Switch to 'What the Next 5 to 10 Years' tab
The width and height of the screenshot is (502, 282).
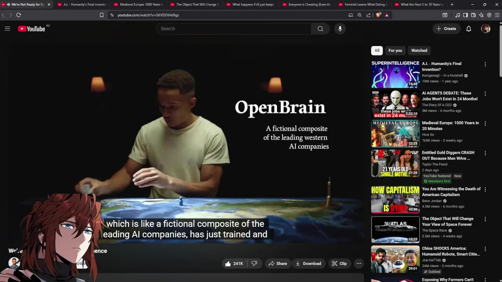pyautogui.click(x=418, y=4)
